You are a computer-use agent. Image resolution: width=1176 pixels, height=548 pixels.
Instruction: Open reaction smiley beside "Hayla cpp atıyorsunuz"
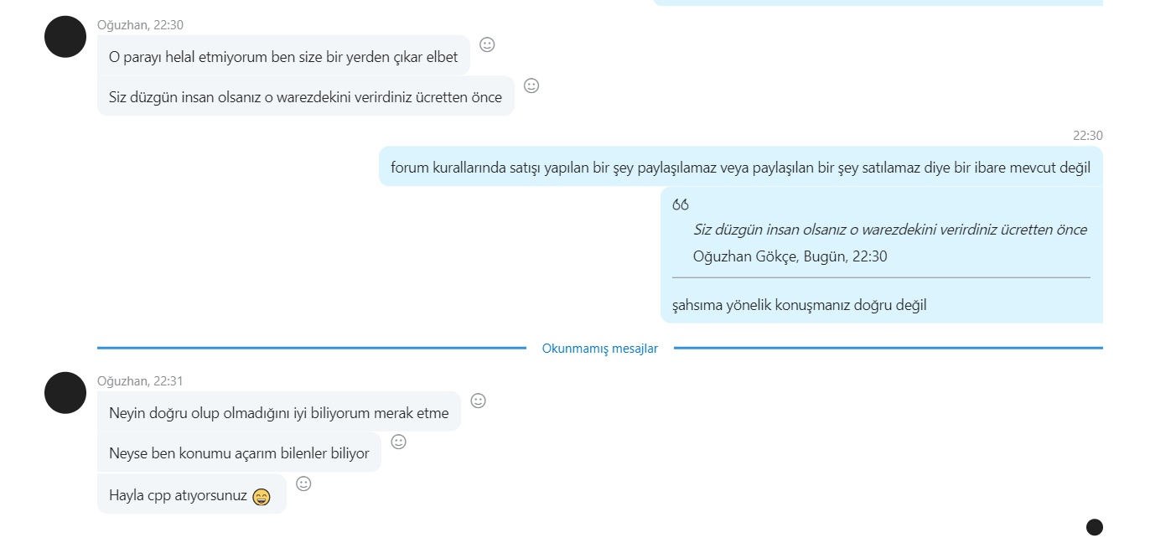coord(304,483)
